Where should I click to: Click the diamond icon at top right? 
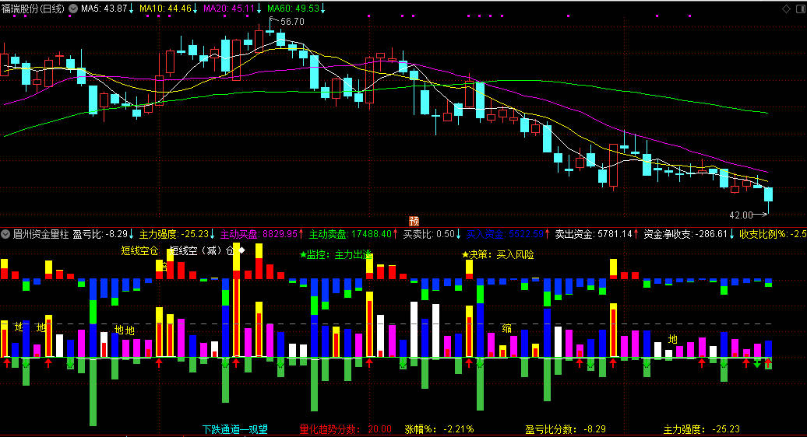[x=787, y=9]
